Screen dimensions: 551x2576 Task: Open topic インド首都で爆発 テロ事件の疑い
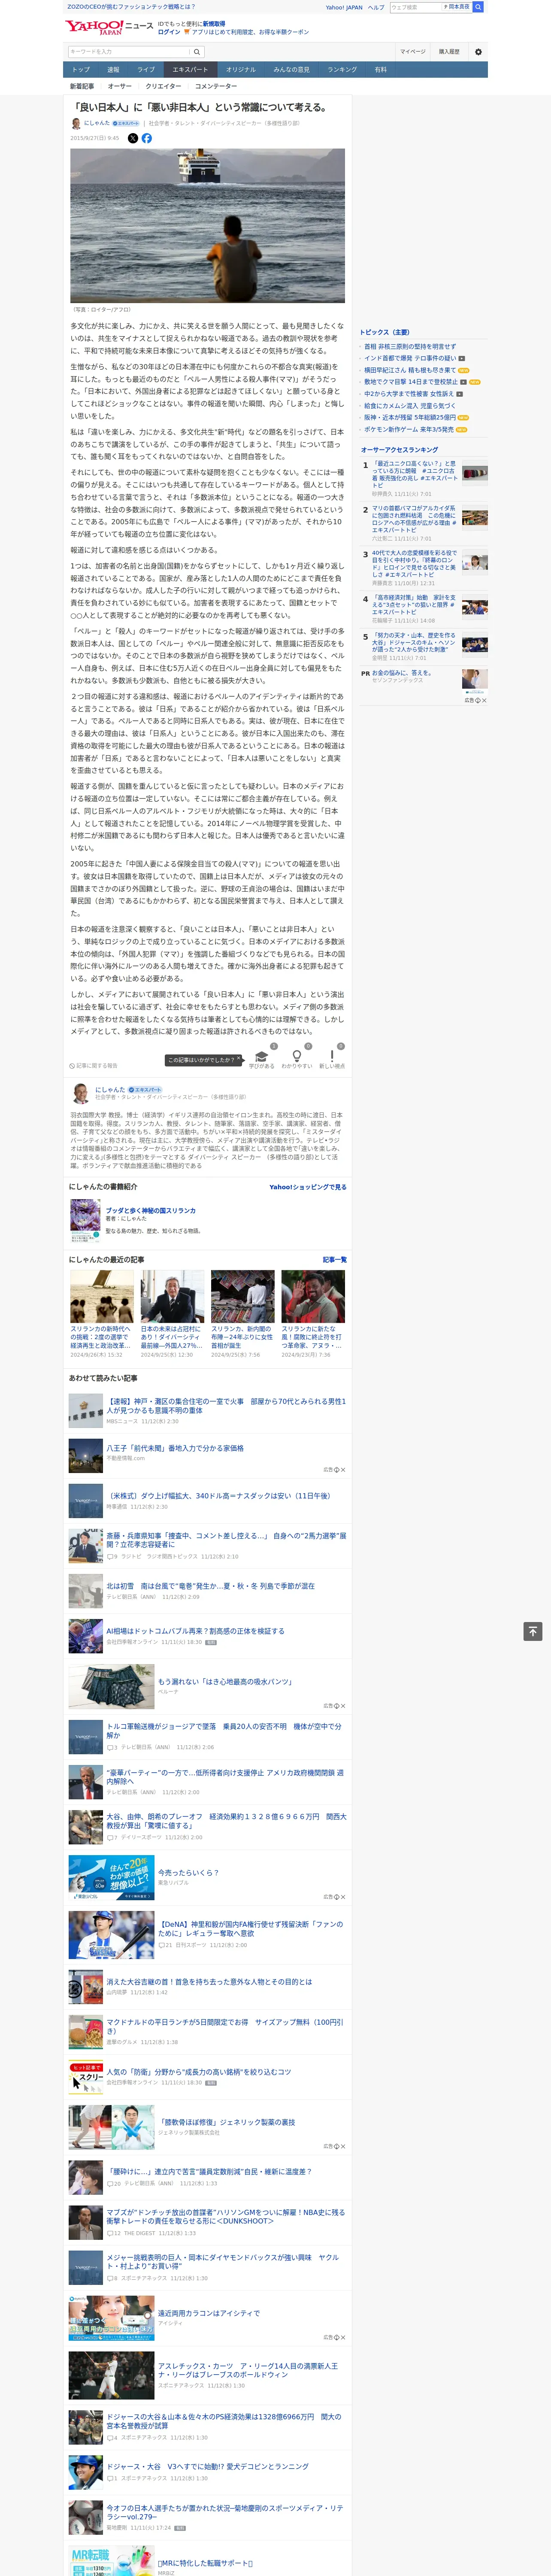[410, 358]
